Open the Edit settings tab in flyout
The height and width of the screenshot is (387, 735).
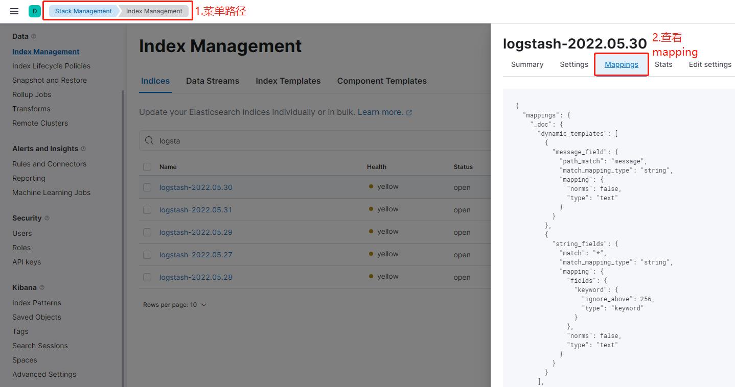pyautogui.click(x=710, y=65)
